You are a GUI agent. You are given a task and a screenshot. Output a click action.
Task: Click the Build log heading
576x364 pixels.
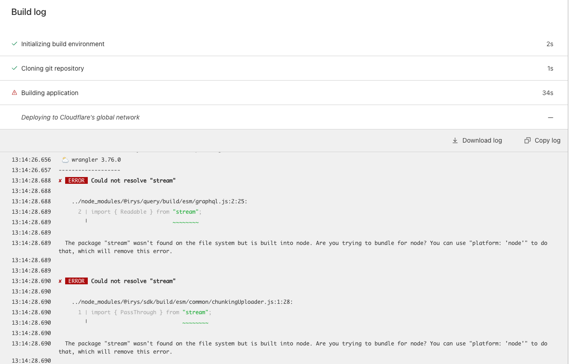coord(29,12)
